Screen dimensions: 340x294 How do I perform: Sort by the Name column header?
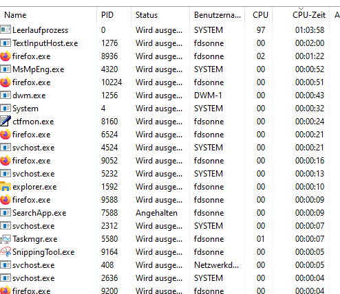15,15
